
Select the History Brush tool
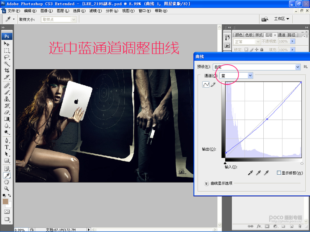click(7, 105)
